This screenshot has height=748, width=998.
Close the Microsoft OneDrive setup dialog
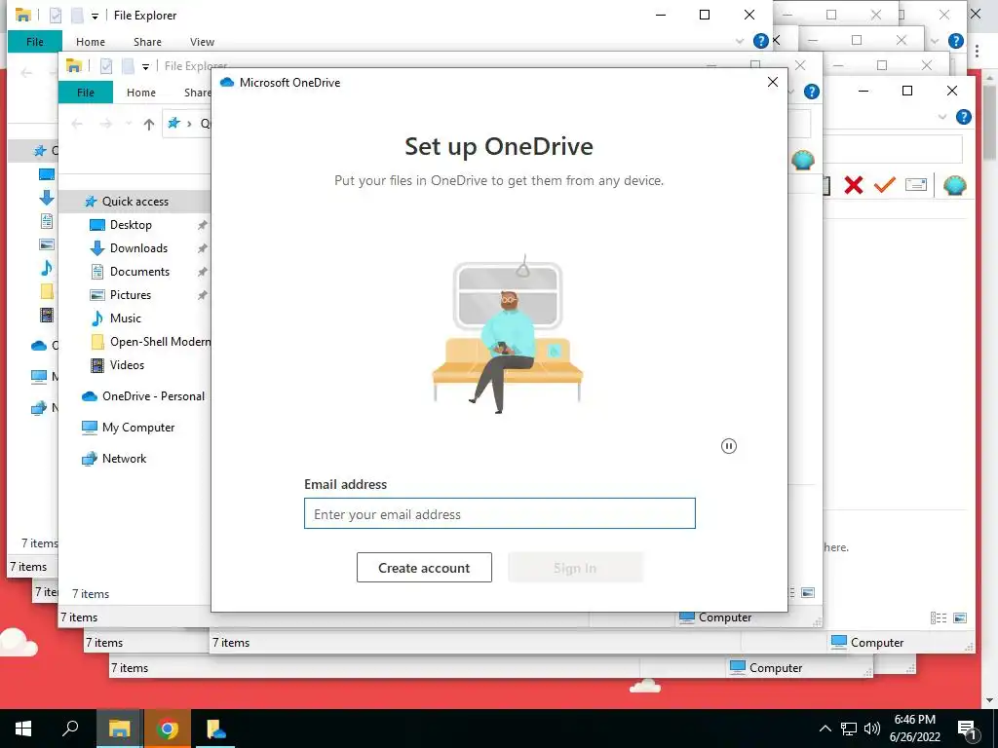coord(773,82)
